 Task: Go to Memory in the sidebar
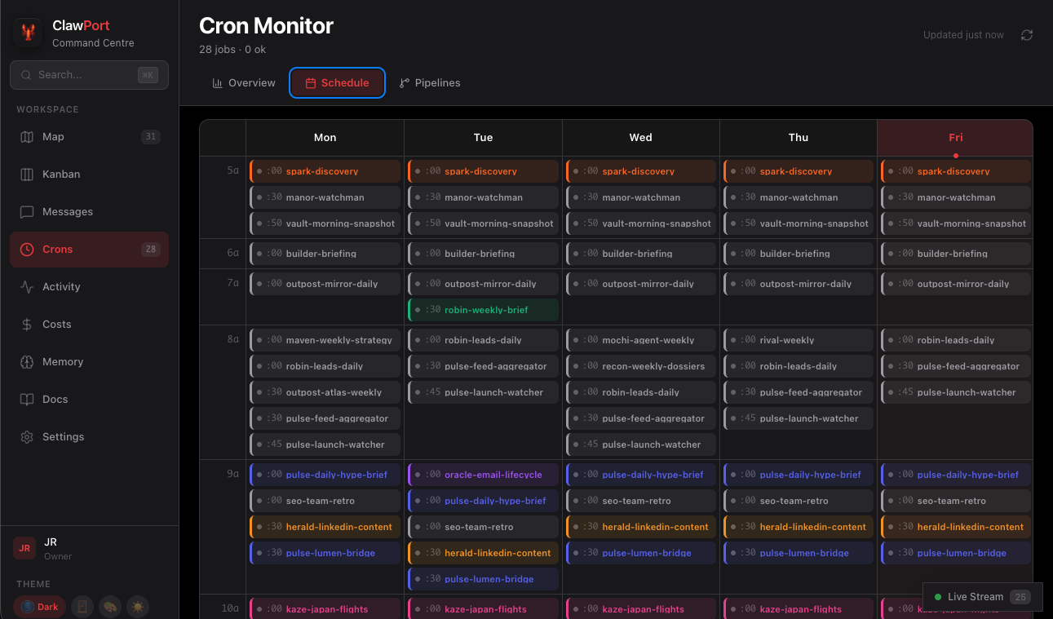coord(90,362)
